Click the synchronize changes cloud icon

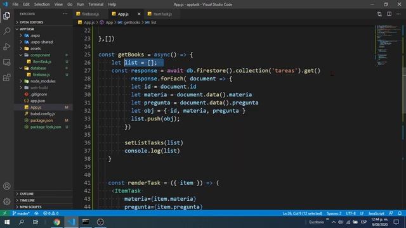(x=37, y=213)
